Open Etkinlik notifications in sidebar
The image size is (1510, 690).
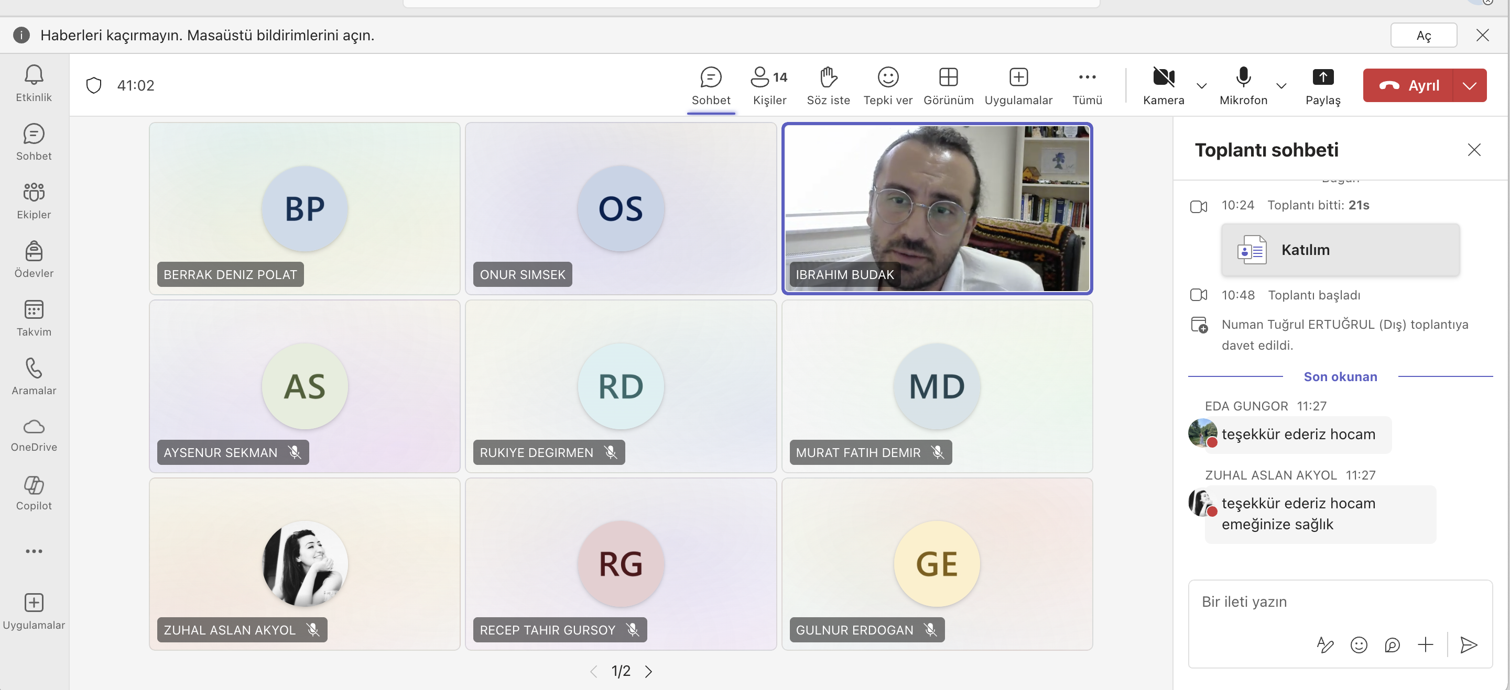[34, 84]
